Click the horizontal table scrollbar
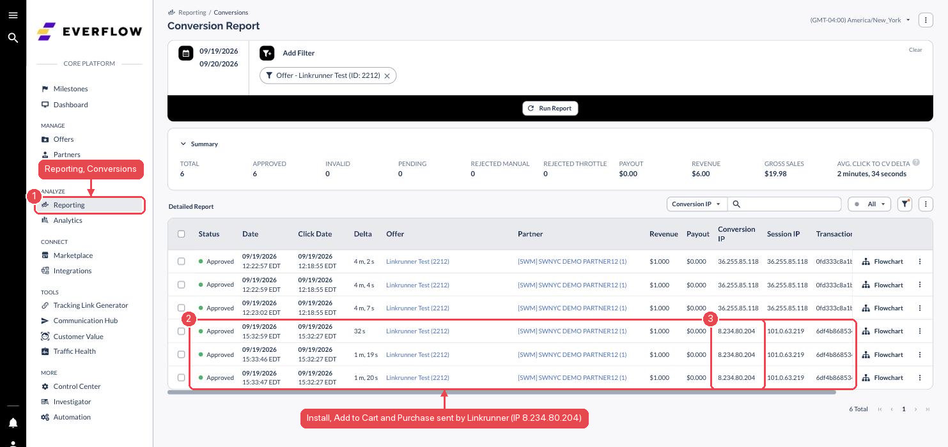The width and height of the screenshot is (948, 447). click(x=502, y=392)
